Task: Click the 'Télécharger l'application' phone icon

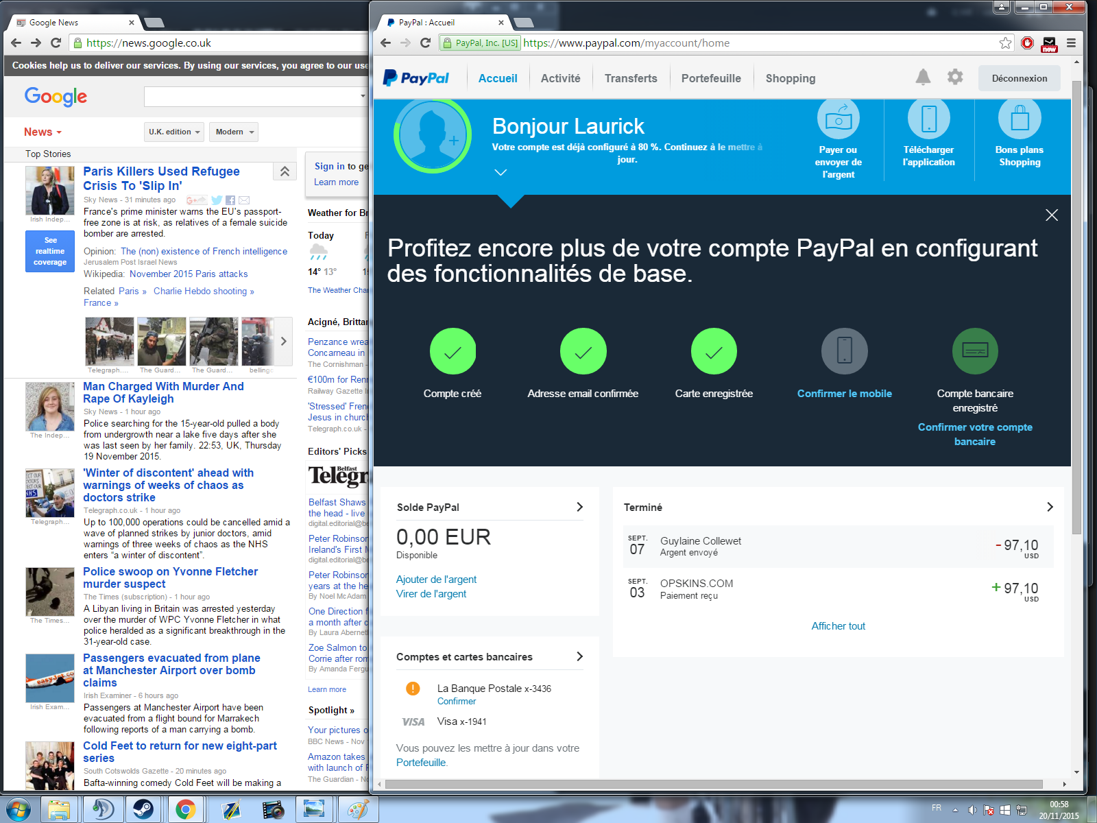Action: 928,119
